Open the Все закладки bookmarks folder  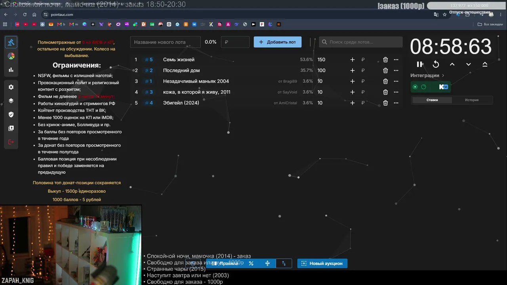pyautogui.click(x=490, y=24)
